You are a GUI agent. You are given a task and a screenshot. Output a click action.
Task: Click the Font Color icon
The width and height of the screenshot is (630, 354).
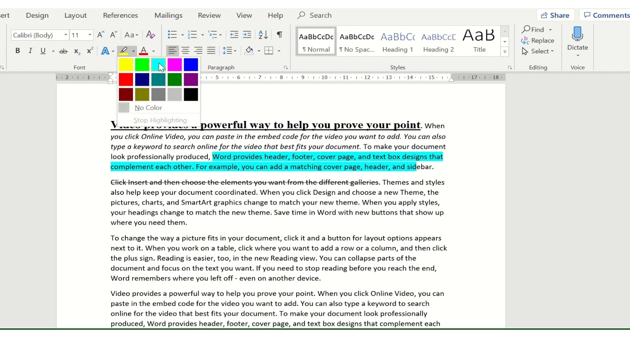point(144,51)
